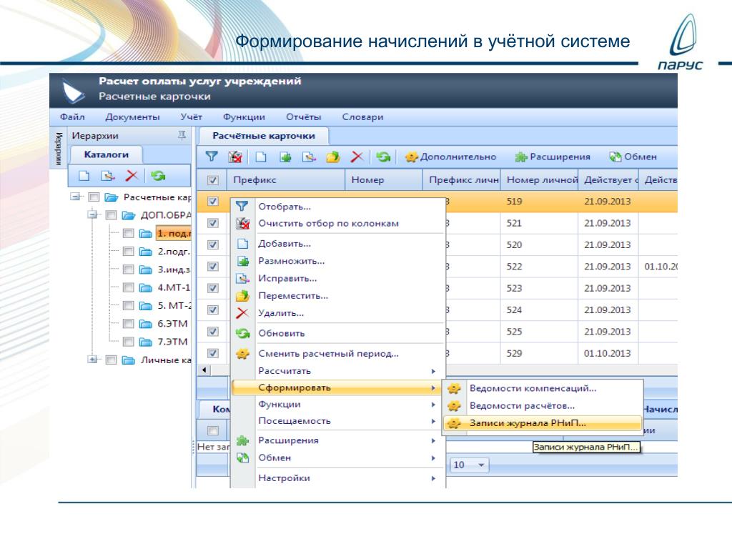732x549 pixels.
Task: Click the green refresh icon in the main toolbar
Action: 383,157
